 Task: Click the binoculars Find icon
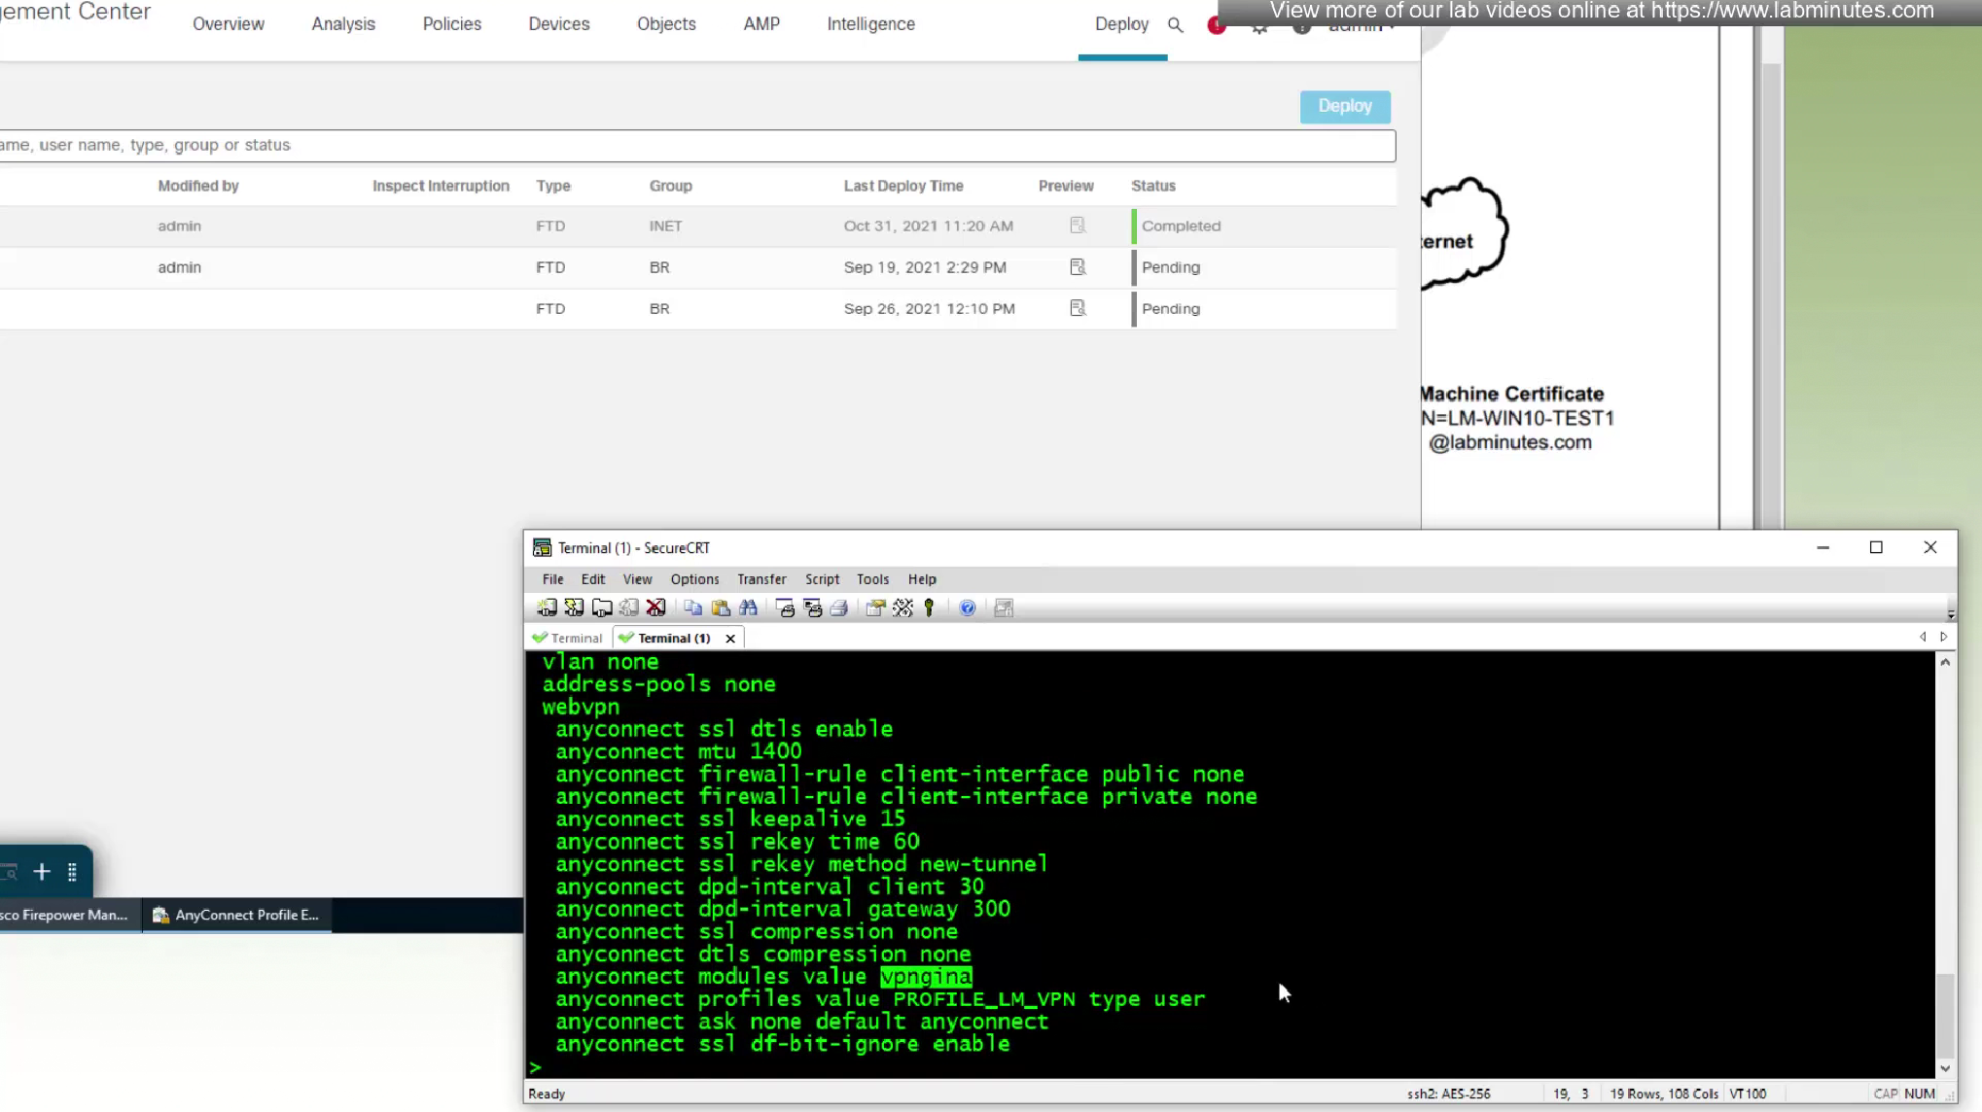click(748, 608)
